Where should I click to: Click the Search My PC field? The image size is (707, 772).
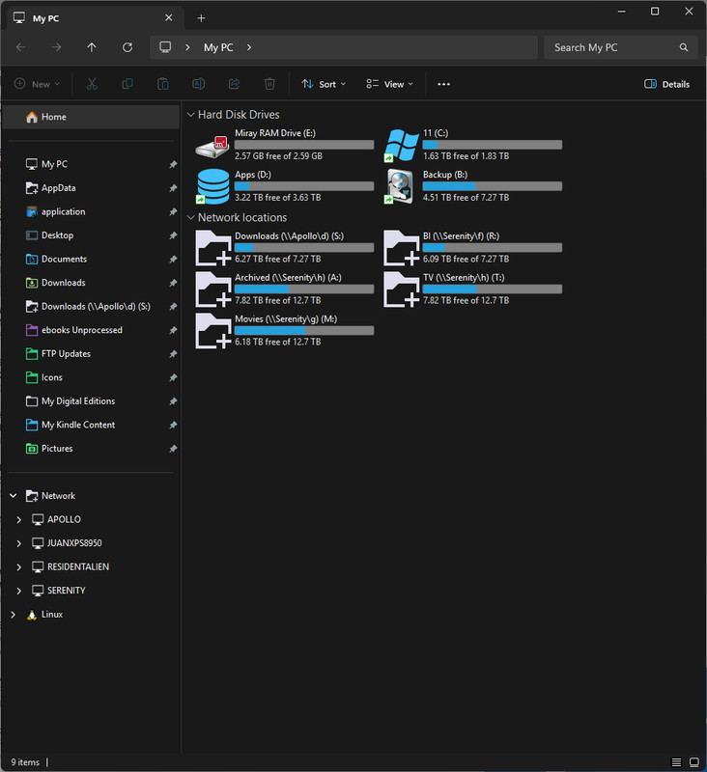[621, 47]
